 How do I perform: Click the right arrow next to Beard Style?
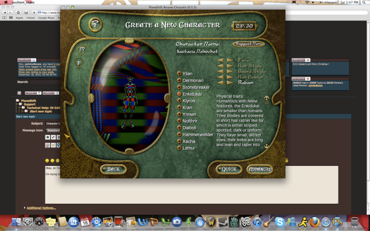click(229, 71)
